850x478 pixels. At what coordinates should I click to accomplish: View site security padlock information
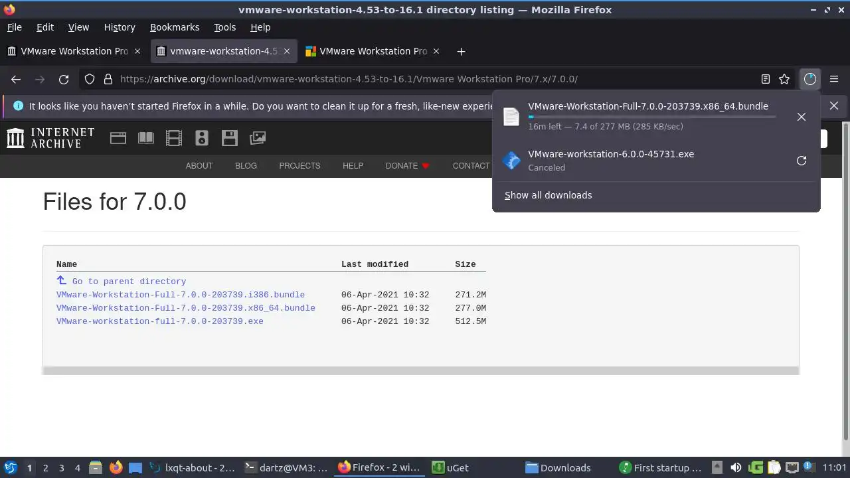pos(108,79)
